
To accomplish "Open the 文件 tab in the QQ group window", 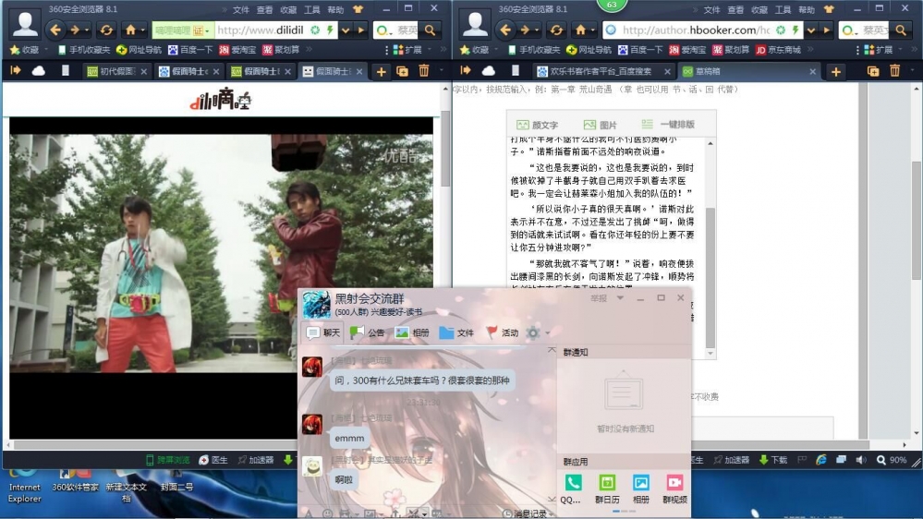I will (456, 332).
